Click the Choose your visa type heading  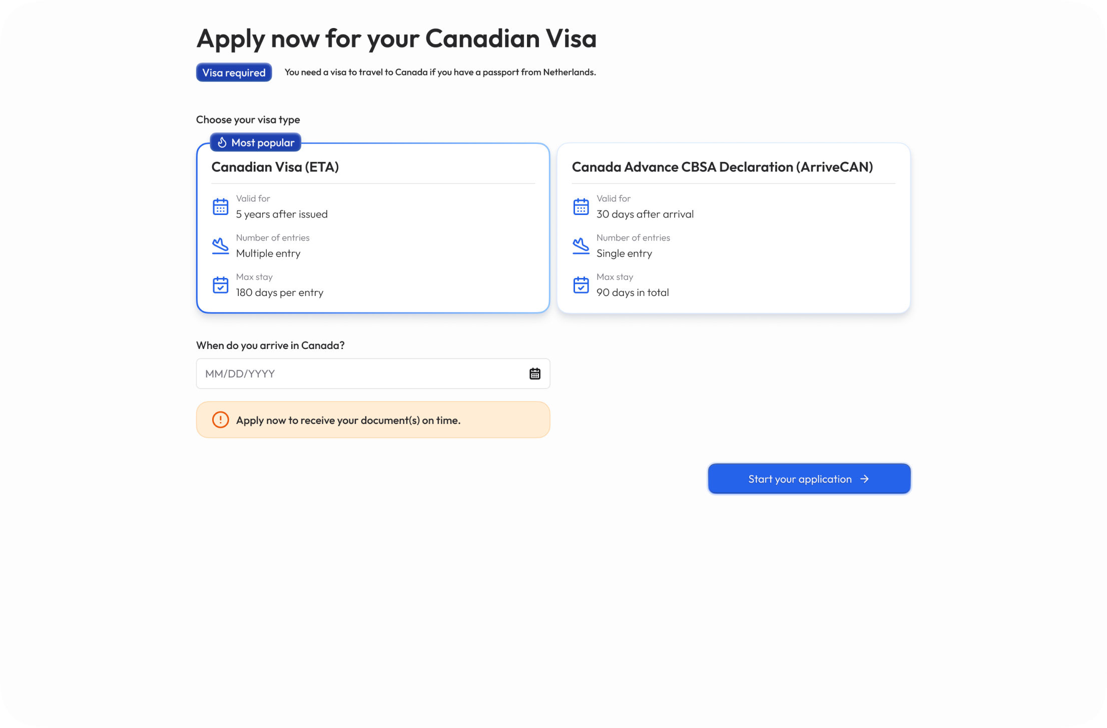click(x=247, y=119)
